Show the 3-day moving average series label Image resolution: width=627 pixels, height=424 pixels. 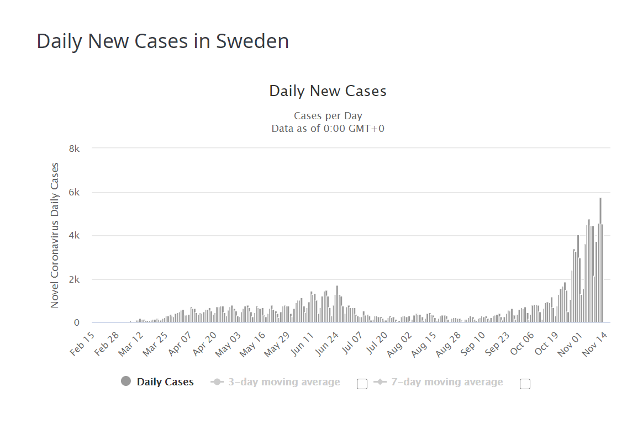pyautogui.click(x=284, y=382)
